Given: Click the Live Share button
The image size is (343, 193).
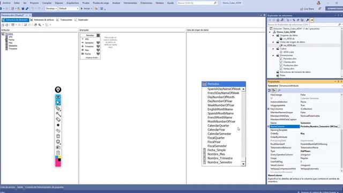Looking at the screenshot, I should 307,9.
